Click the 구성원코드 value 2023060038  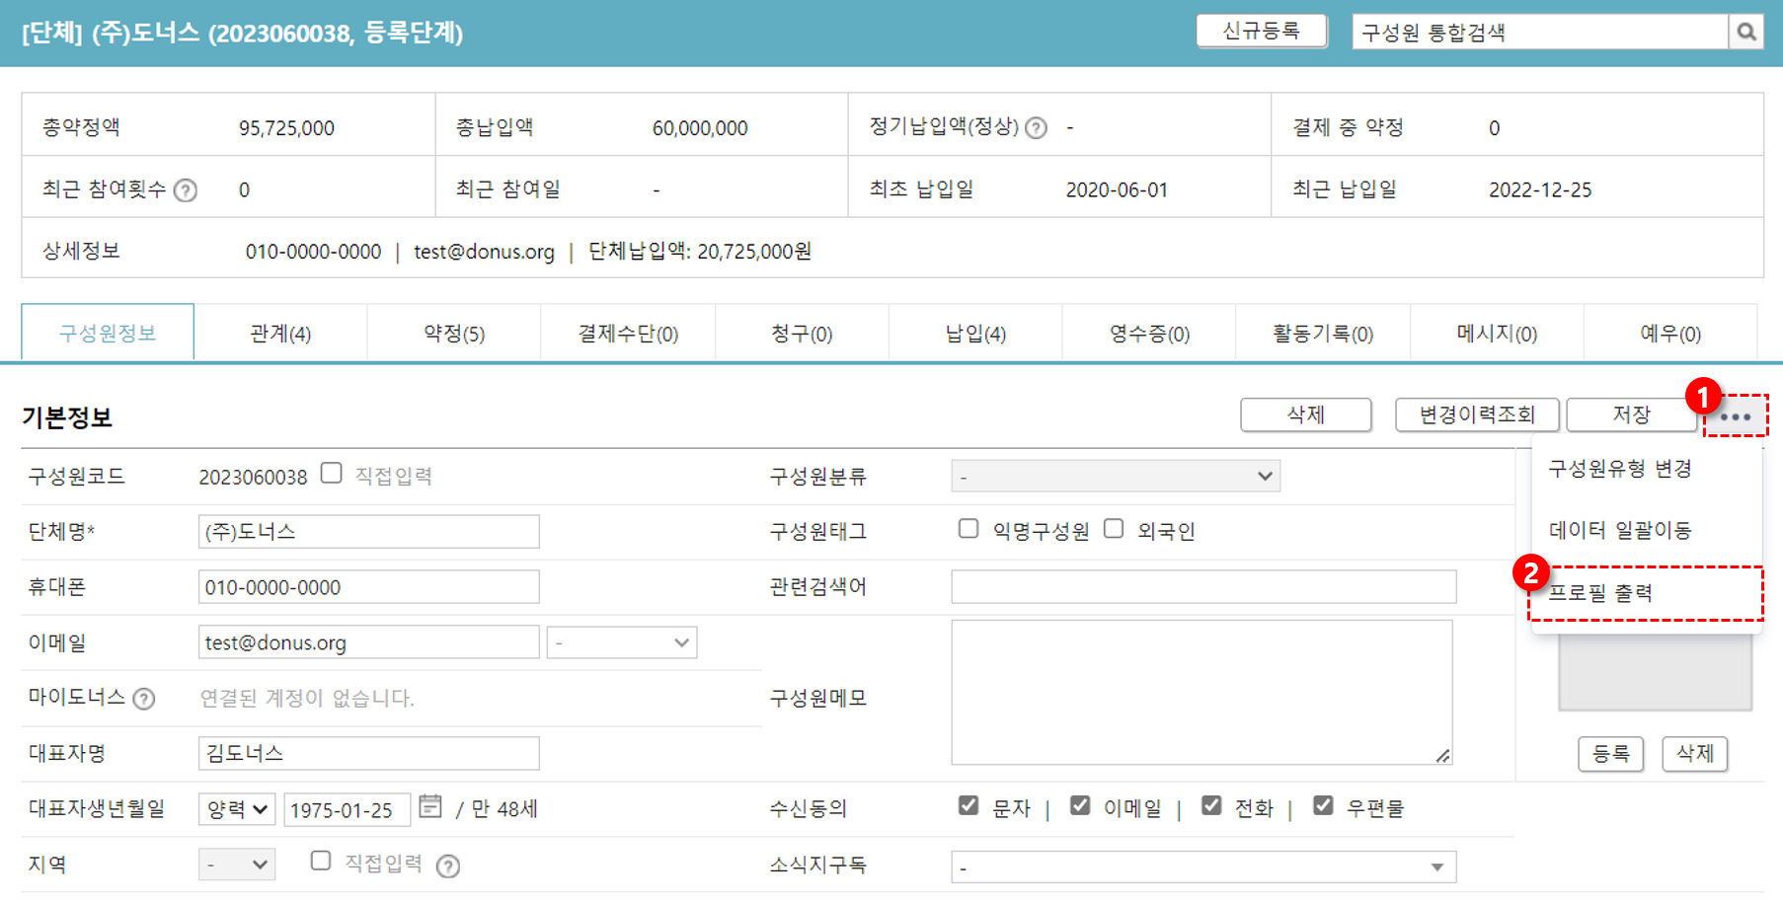click(x=253, y=478)
